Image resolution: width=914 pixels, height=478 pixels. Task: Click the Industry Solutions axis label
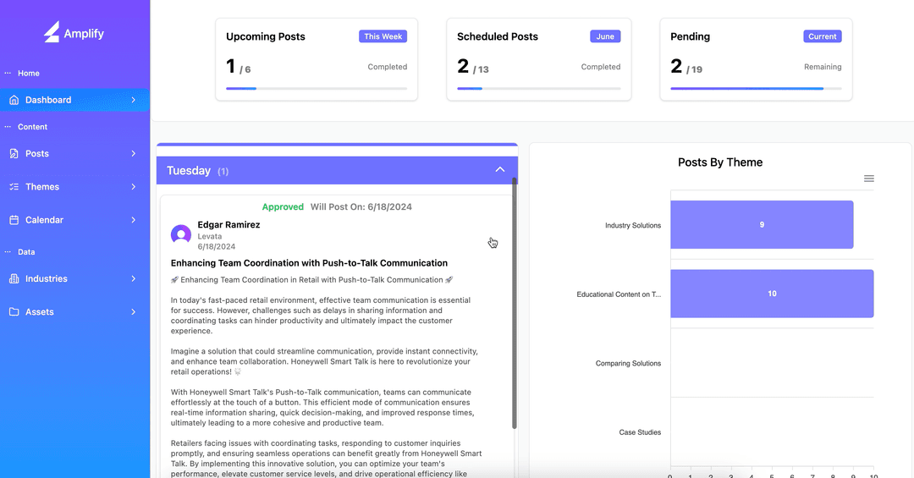(633, 226)
